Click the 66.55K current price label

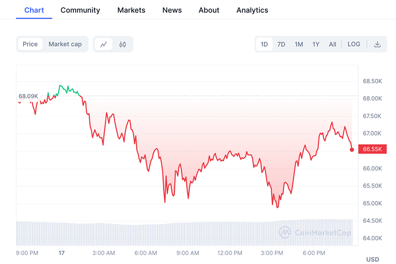(372, 149)
